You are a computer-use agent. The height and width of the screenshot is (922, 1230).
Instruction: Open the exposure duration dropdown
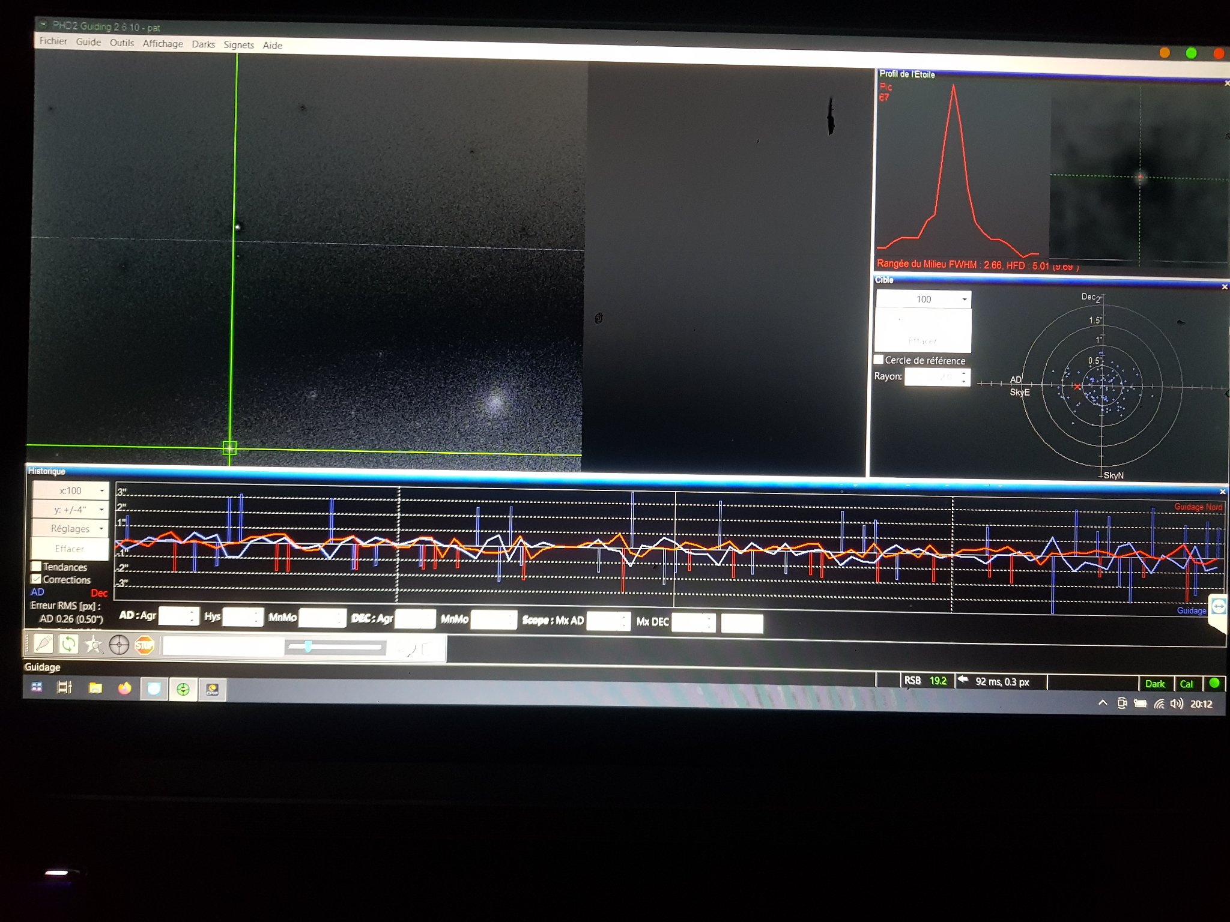tap(223, 647)
